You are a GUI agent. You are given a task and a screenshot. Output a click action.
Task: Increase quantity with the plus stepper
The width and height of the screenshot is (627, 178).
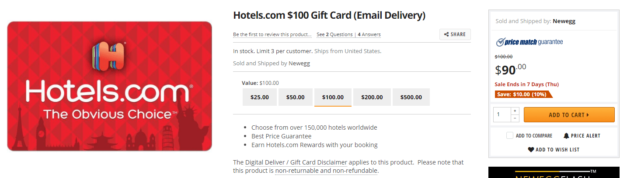515,111
